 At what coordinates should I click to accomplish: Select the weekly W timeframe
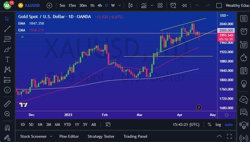click(x=113, y=5)
